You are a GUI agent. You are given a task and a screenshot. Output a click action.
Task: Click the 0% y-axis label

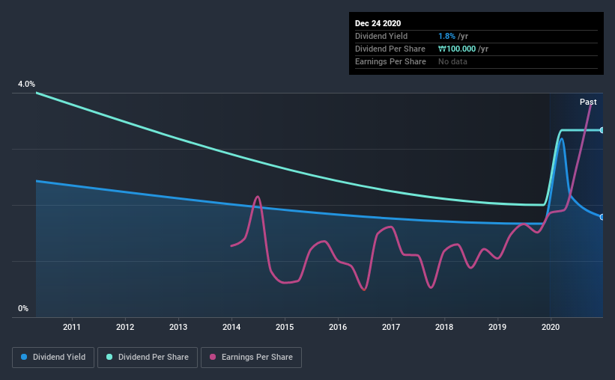23,308
